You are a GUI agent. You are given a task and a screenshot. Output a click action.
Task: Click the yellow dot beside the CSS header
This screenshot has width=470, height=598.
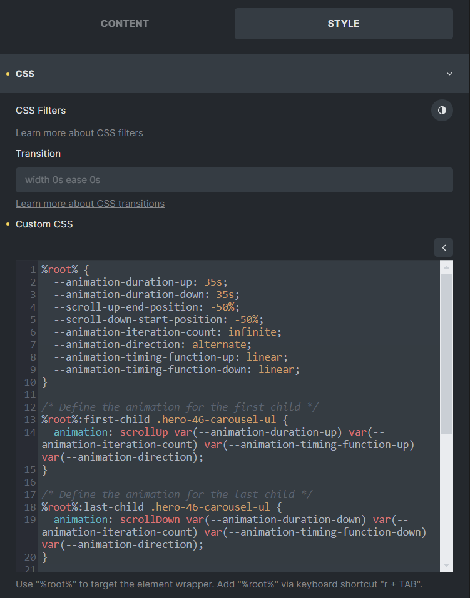tap(8, 74)
